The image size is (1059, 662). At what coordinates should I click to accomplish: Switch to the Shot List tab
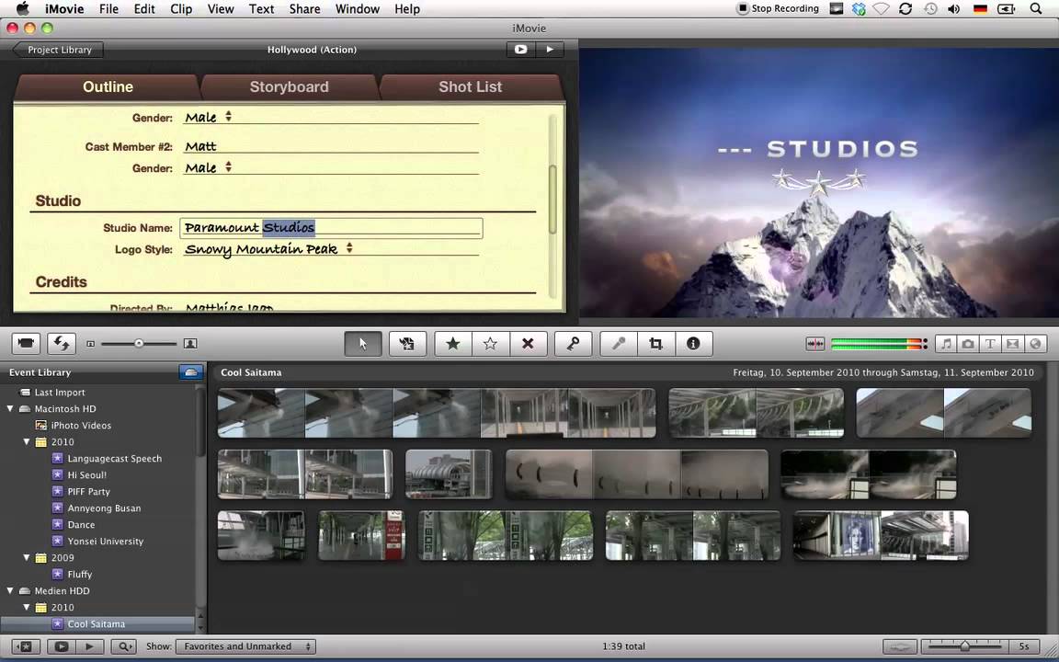(470, 86)
